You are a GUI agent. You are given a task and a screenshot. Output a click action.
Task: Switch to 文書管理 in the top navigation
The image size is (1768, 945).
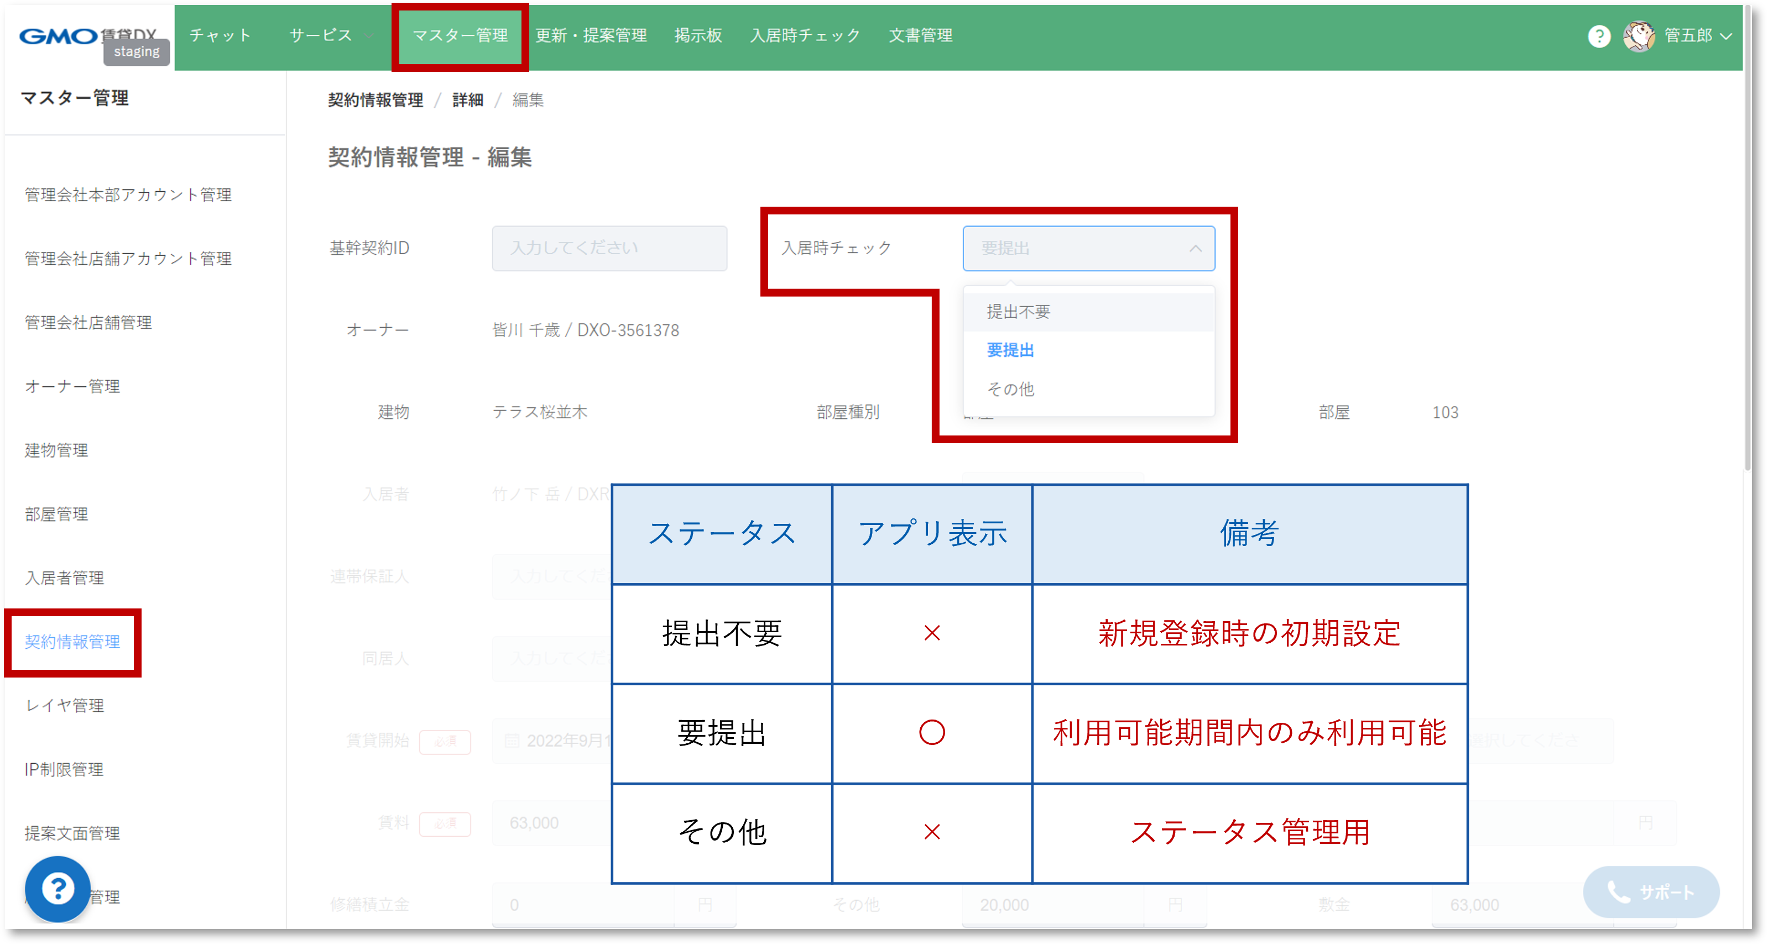pos(920,35)
